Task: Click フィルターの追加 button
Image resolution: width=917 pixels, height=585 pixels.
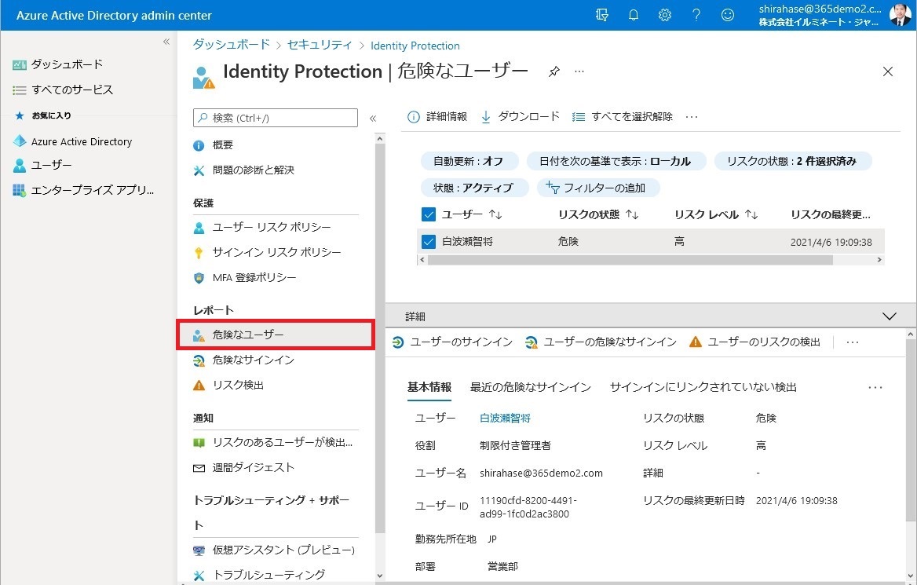Action: [598, 188]
